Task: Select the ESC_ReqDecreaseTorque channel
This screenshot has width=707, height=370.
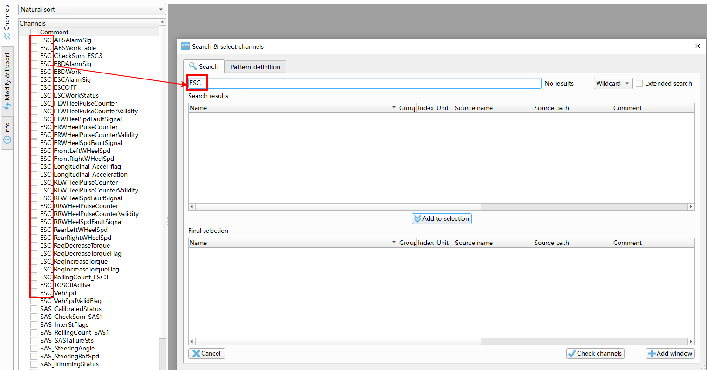Action: [x=75, y=245]
